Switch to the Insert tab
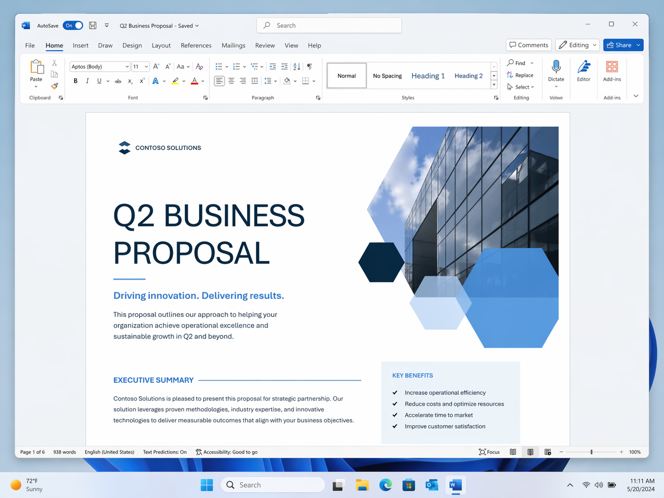The image size is (664, 498). tap(80, 45)
